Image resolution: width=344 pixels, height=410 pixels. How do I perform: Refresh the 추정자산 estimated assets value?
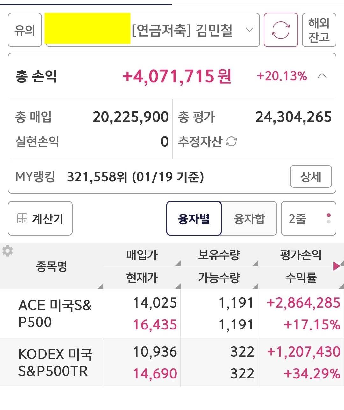pyautogui.click(x=232, y=141)
